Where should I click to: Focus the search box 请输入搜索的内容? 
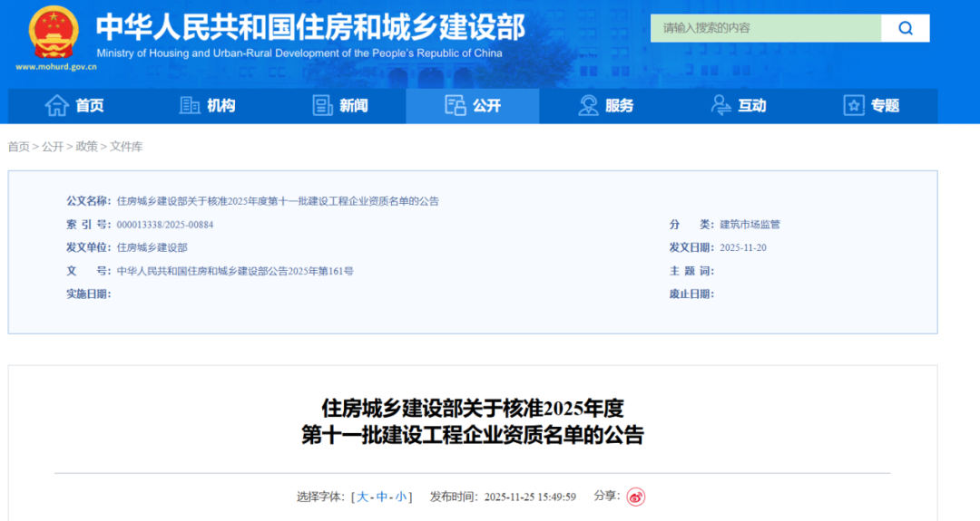tap(765, 28)
